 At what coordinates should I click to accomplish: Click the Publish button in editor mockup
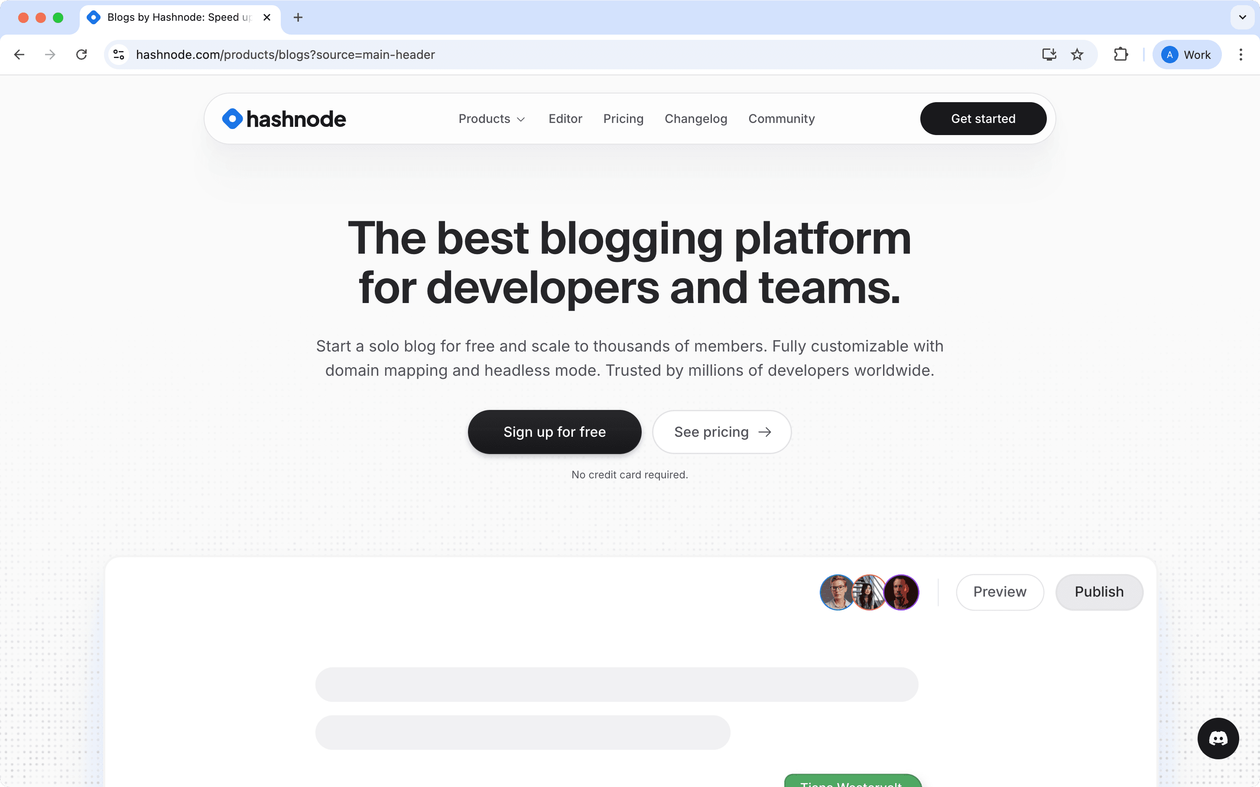point(1099,592)
